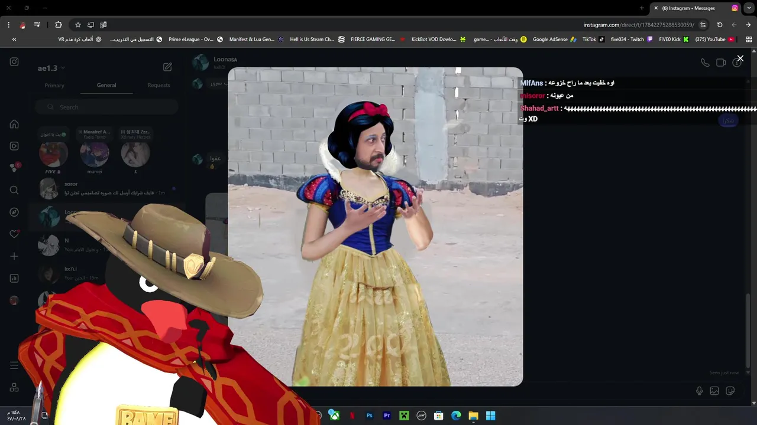
Task: Open Explore compass icon in sidebar
Action: (14, 212)
